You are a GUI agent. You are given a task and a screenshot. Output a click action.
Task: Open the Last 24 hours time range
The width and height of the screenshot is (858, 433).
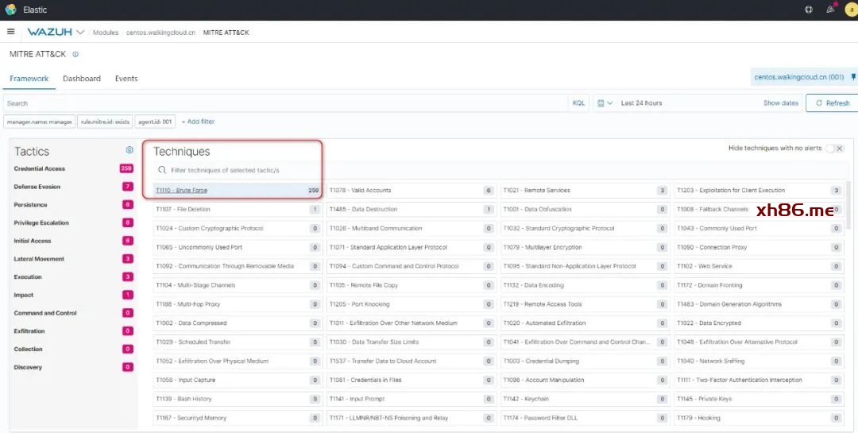[x=641, y=103]
